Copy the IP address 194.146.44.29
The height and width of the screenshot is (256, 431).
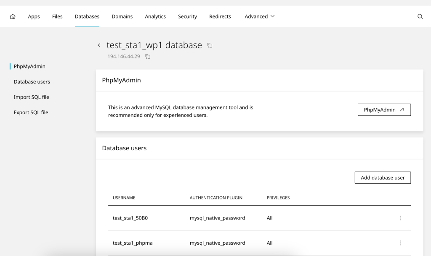[x=148, y=57]
